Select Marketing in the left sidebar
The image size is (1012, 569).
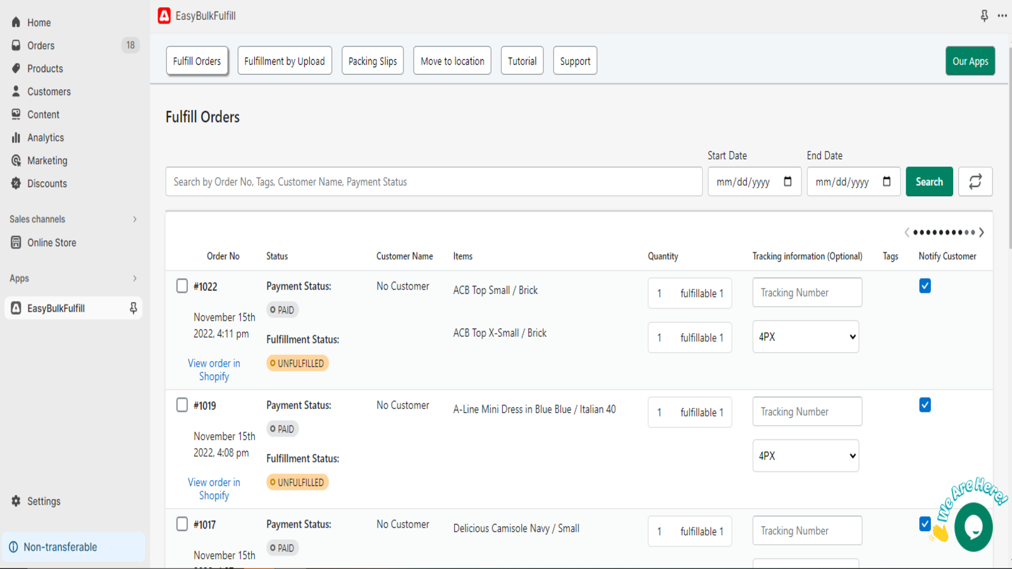click(46, 161)
